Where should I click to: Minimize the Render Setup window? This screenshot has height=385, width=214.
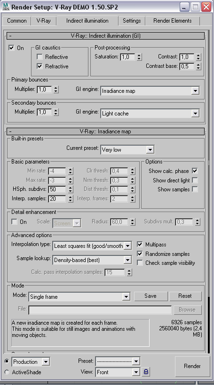click(x=184, y=7)
